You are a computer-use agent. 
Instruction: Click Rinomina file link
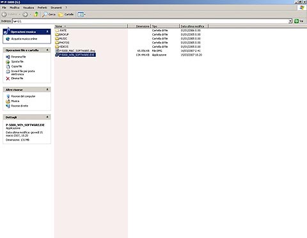[x=19, y=57]
